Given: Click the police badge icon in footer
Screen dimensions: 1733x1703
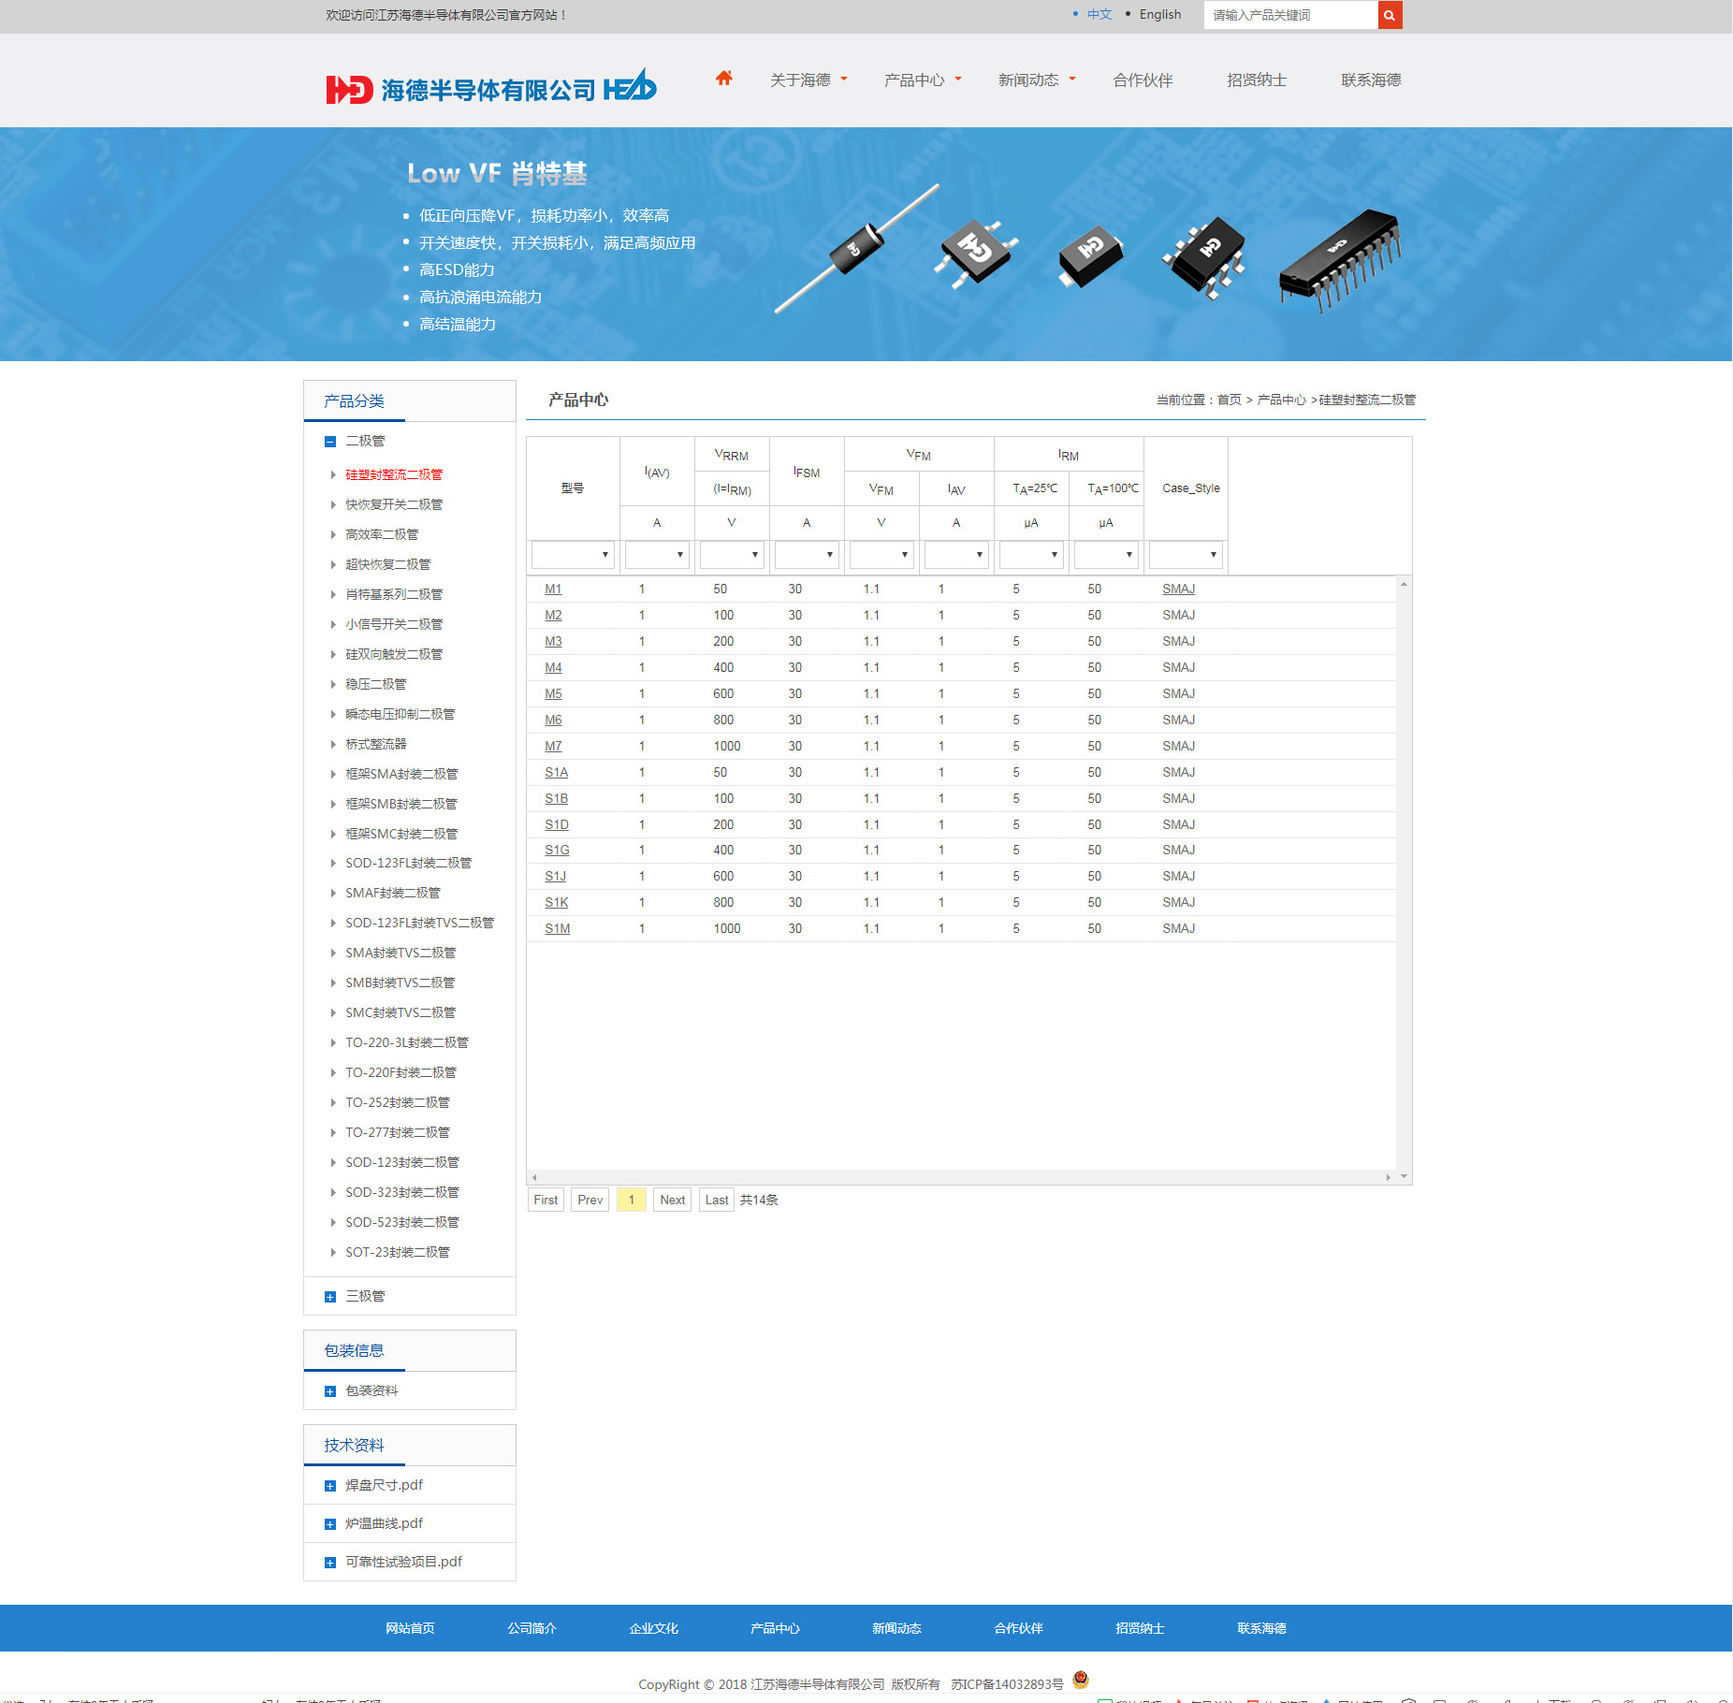Looking at the screenshot, I should [1081, 1680].
